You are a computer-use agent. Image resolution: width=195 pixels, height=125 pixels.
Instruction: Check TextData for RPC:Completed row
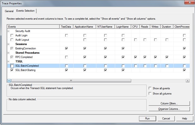66,57
